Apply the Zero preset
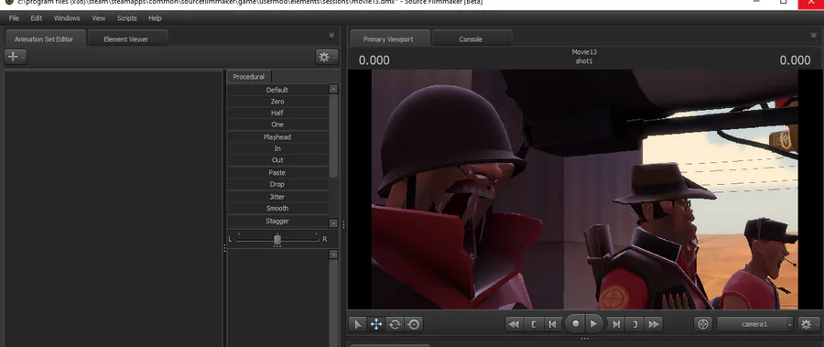Image resolution: width=824 pixels, height=347 pixels. pos(277,102)
